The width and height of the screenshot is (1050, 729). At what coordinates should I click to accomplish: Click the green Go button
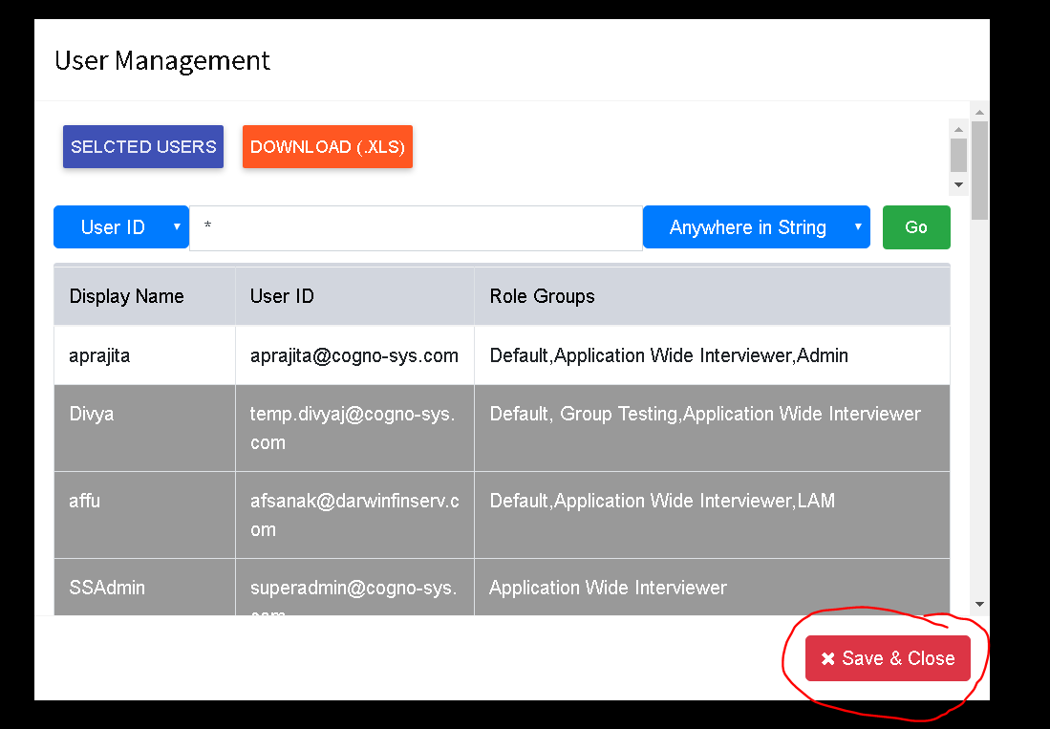pos(916,227)
